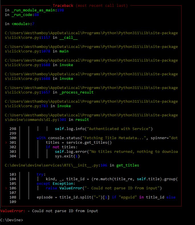This screenshot has height=225, width=195.
Task: Click 'Fetching Title Metadata...' string on line 300
Action: pos(114,138)
